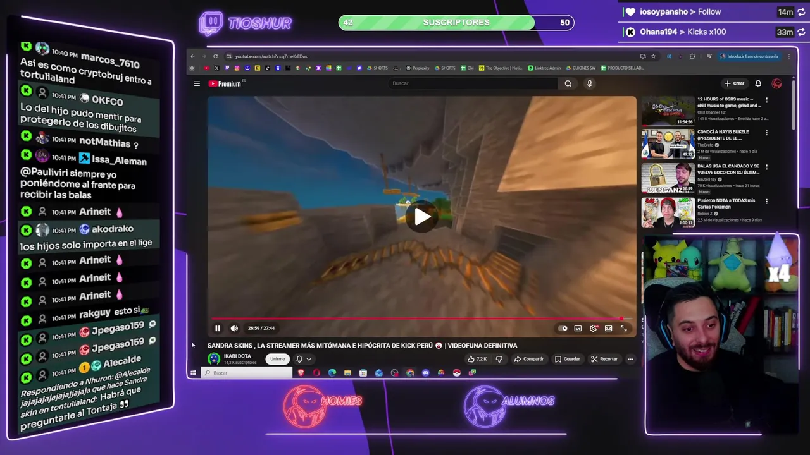Go to YouTube Premium home logo
The height and width of the screenshot is (455, 810).
(x=226, y=83)
